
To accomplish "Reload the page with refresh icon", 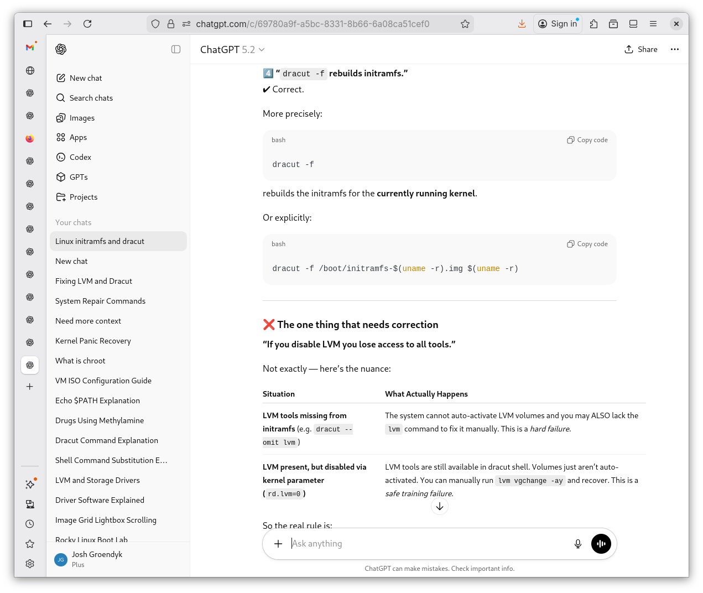I will 87,24.
